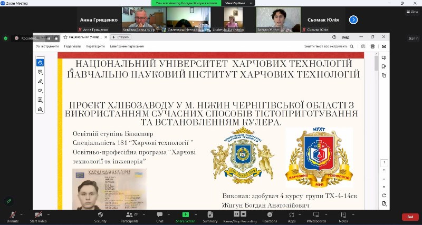Click the Знайти текст або інструменти search field
Screen dimensions: 422x225
[326, 46]
